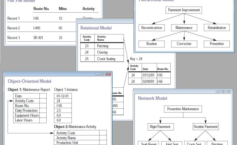Image resolution: width=237 pixels, height=145 pixels.
Task: Click the 2.5 instance value
Action: (x=63, y=111)
